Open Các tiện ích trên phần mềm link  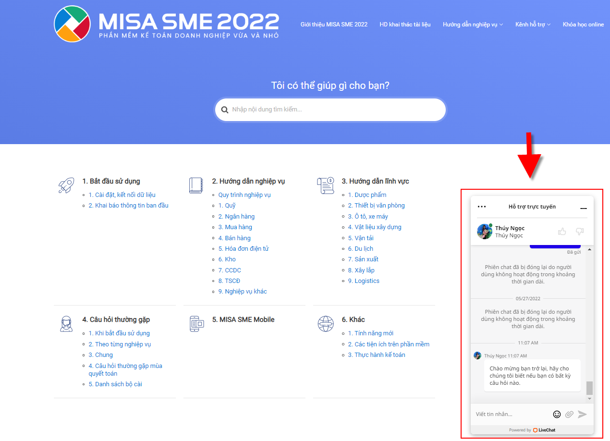tap(389, 344)
